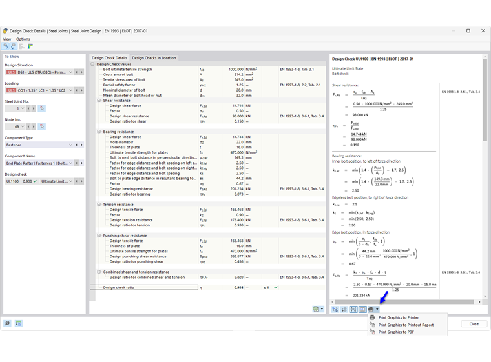
Task: Click the formula panel's scroll-right arrow
Action: pyautogui.click(x=479, y=302)
